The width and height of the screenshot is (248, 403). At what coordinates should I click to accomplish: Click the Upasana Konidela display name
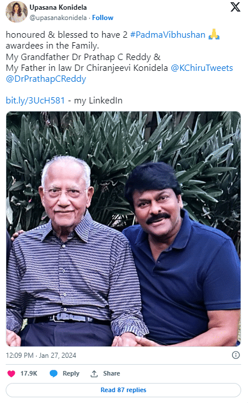click(58, 7)
